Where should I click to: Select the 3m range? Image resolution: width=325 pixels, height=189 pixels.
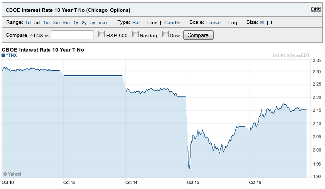56,23
